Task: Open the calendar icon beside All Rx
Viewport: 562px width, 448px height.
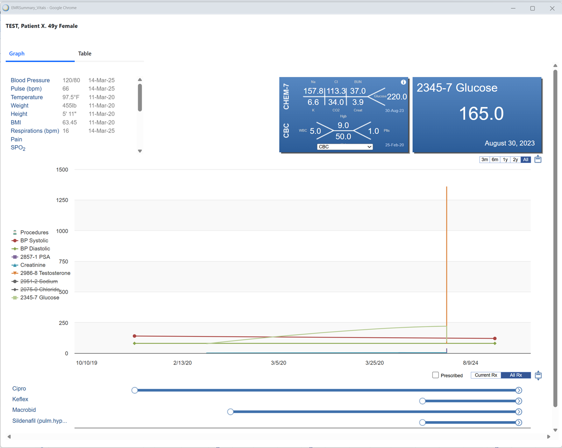Action: (538, 375)
